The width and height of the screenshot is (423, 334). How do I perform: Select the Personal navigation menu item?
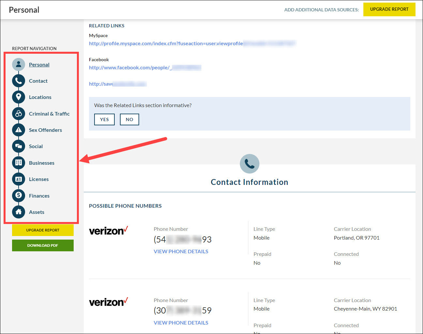coord(39,64)
